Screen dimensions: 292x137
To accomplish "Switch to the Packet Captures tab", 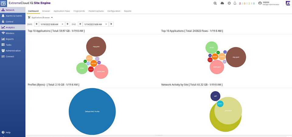I will click(x=96, y=11).
